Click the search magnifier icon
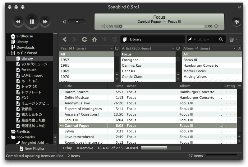This screenshot has width=248, height=167. (221, 39)
